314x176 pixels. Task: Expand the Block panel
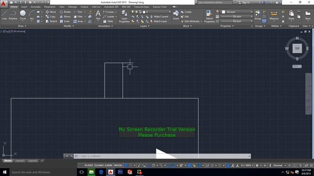pos(187,26)
